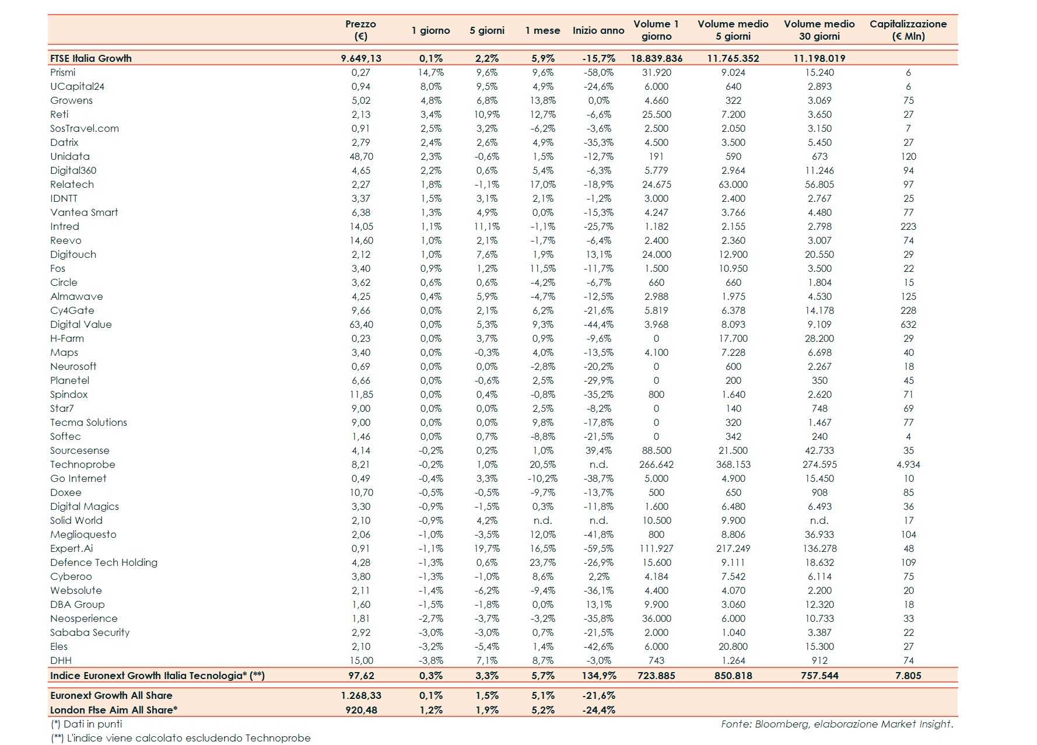Select the 'Euronext Growth All Share' row label
The width and height of the screenshot is (1037, 745).
pyautogui.click(x=111, y=695)
